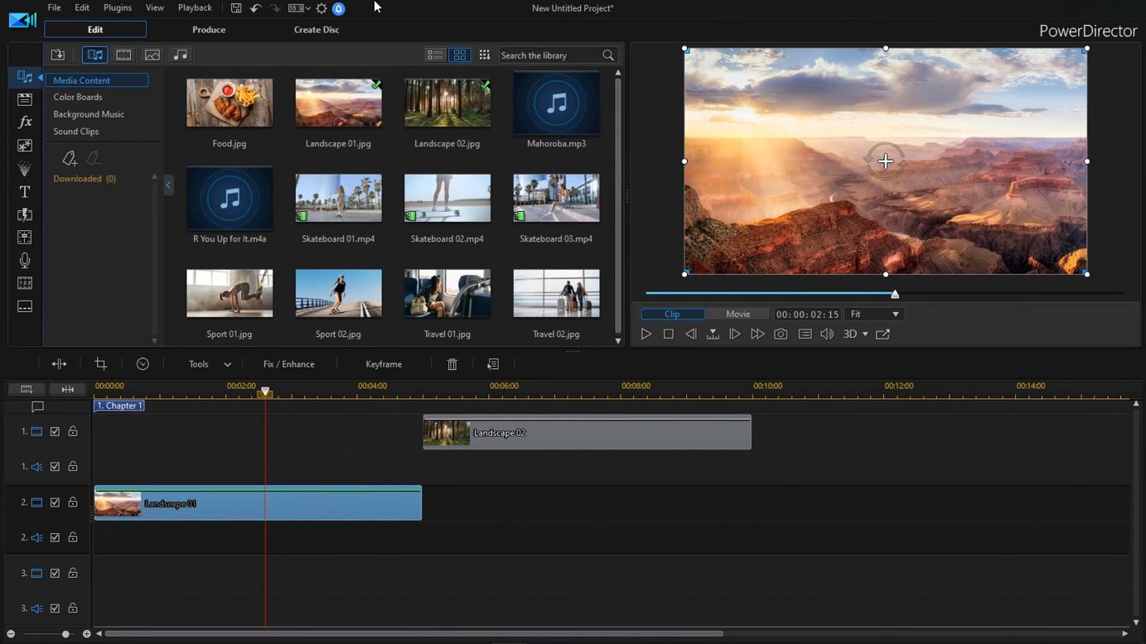Click the Keyframe button
This screenshot has width=1146, height=644.
(x=384, y=364)
